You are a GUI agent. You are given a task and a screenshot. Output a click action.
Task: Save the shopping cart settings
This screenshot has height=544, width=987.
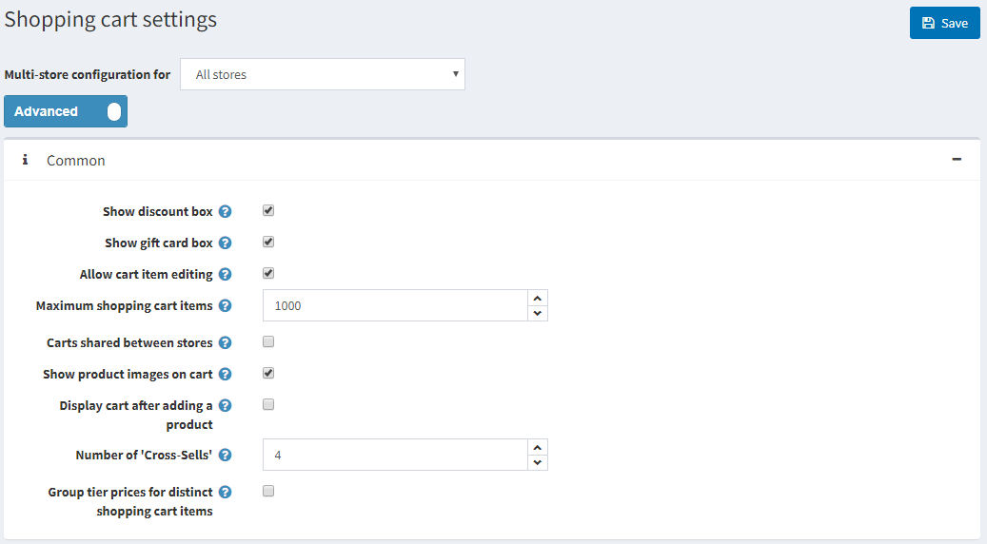(944, 23)
